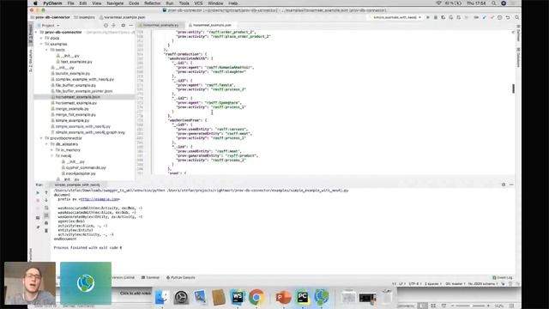Open the http://example.com link in console
Image resolution: width=549 pixels, height=309 pixels.
(x=100, y=199)
